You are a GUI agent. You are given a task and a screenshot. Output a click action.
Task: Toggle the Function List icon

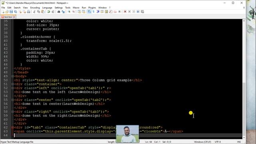[x=111, y=12]
